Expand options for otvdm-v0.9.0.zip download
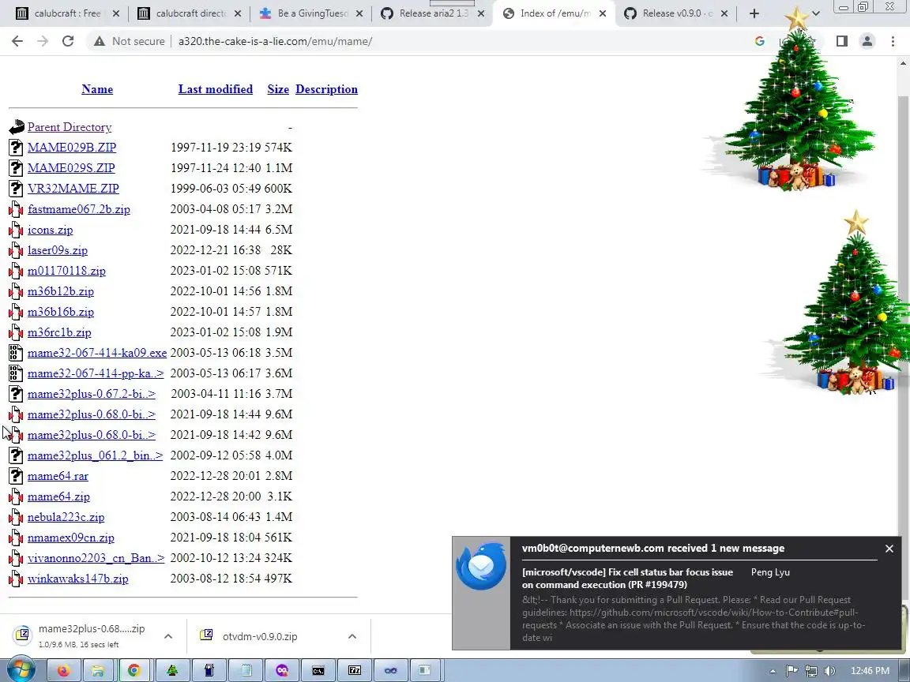 352,636
